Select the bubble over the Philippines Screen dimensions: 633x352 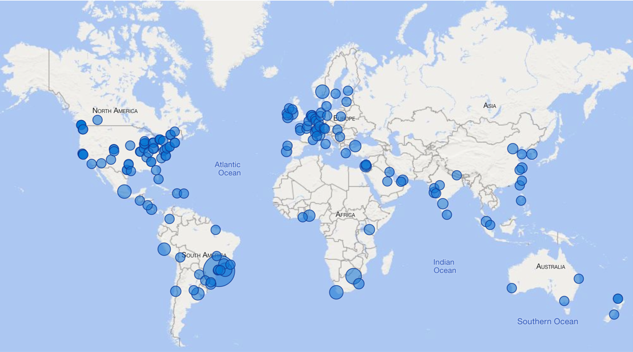point(521,201)
